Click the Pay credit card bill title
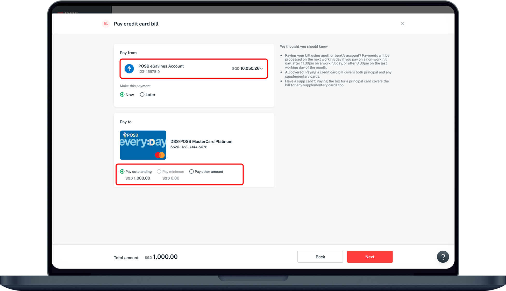The image size is (506, 291). (136, 24)
